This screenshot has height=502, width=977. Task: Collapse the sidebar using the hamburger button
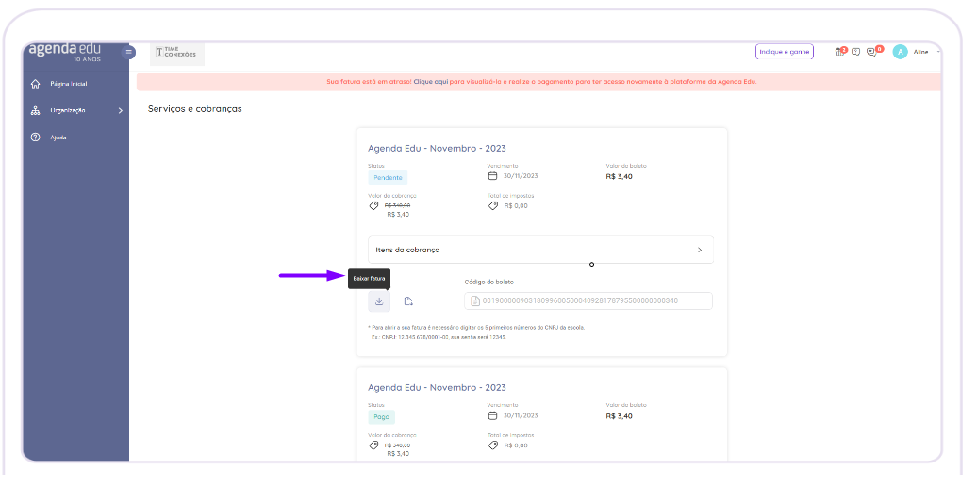click(x=129, y=52)
